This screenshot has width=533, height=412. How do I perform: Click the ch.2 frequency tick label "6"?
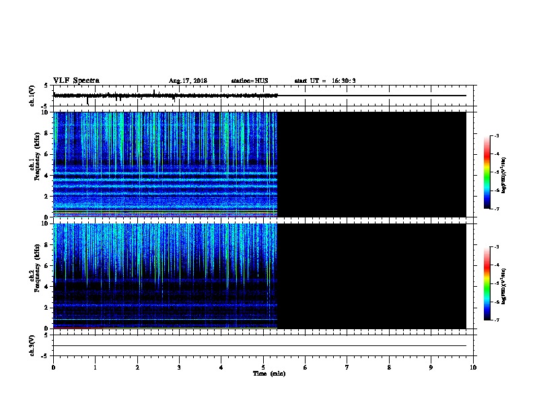[x=46, y=266]
